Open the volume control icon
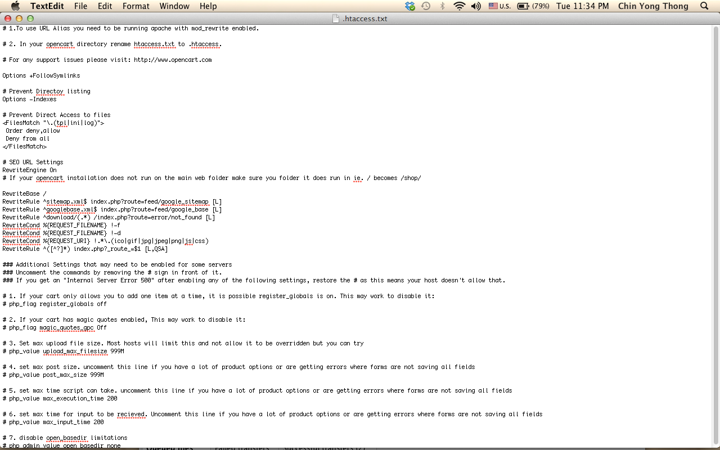Screen dimensions: 720x450 pyautogui.click(x=476, y=6)
